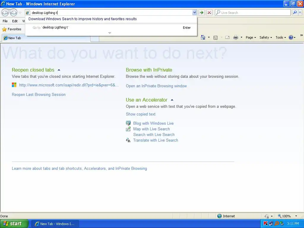This screenshot has height=228, width=304.
Task: Open the Home button dropdown arrow
Action: point(209,37)
